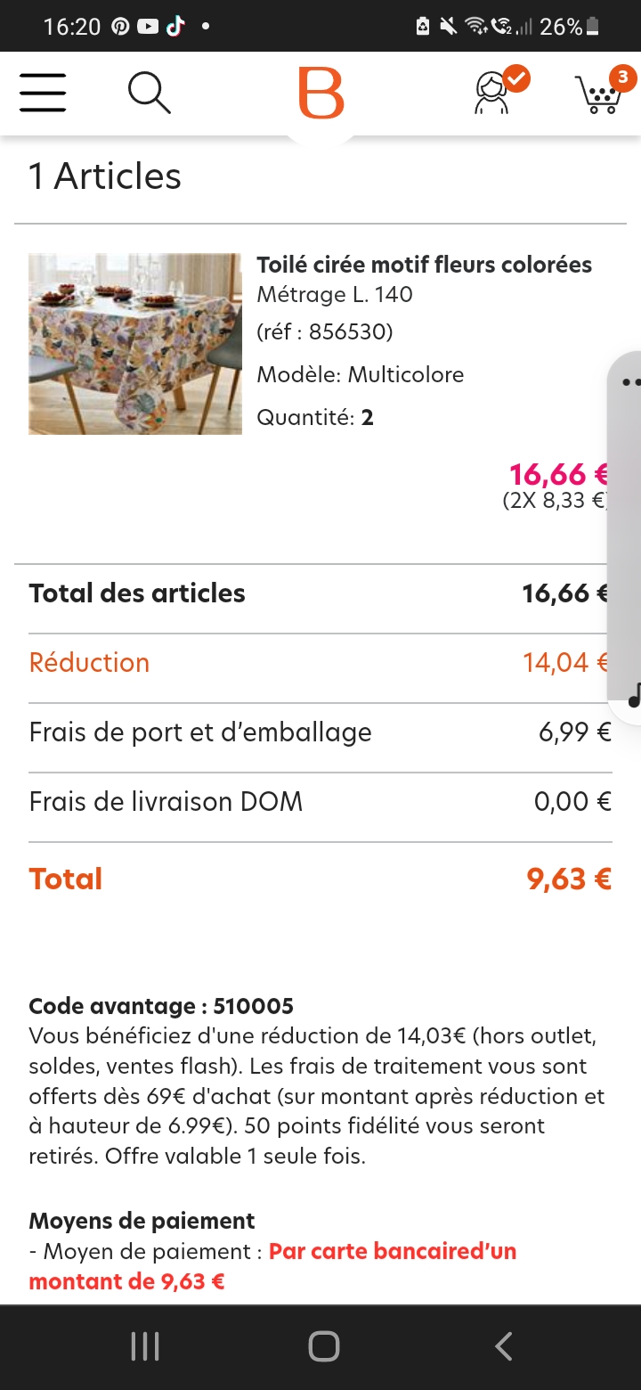
Task: Tap the TikTok notification icon in status bar
Action: click(x=174, y=27)
